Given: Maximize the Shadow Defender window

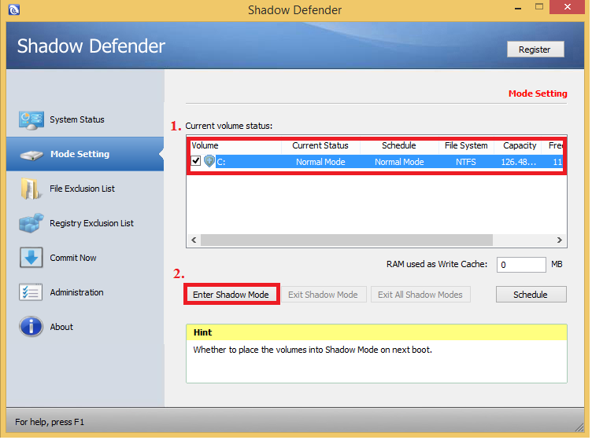Looking at the screenshot, I should pyautogui.click(x=539, y=7).
